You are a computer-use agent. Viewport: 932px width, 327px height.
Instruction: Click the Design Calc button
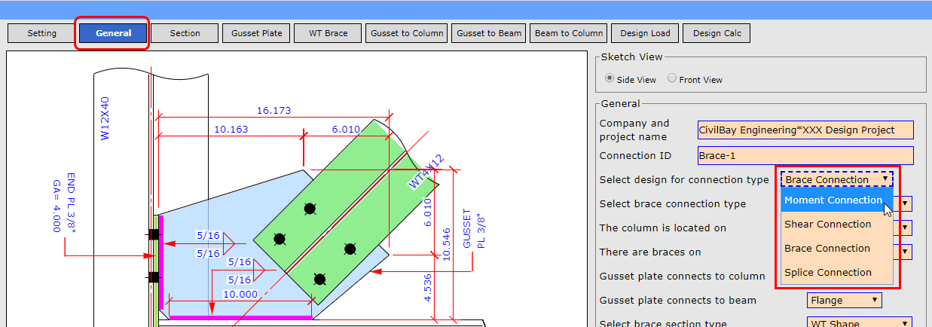717,33
